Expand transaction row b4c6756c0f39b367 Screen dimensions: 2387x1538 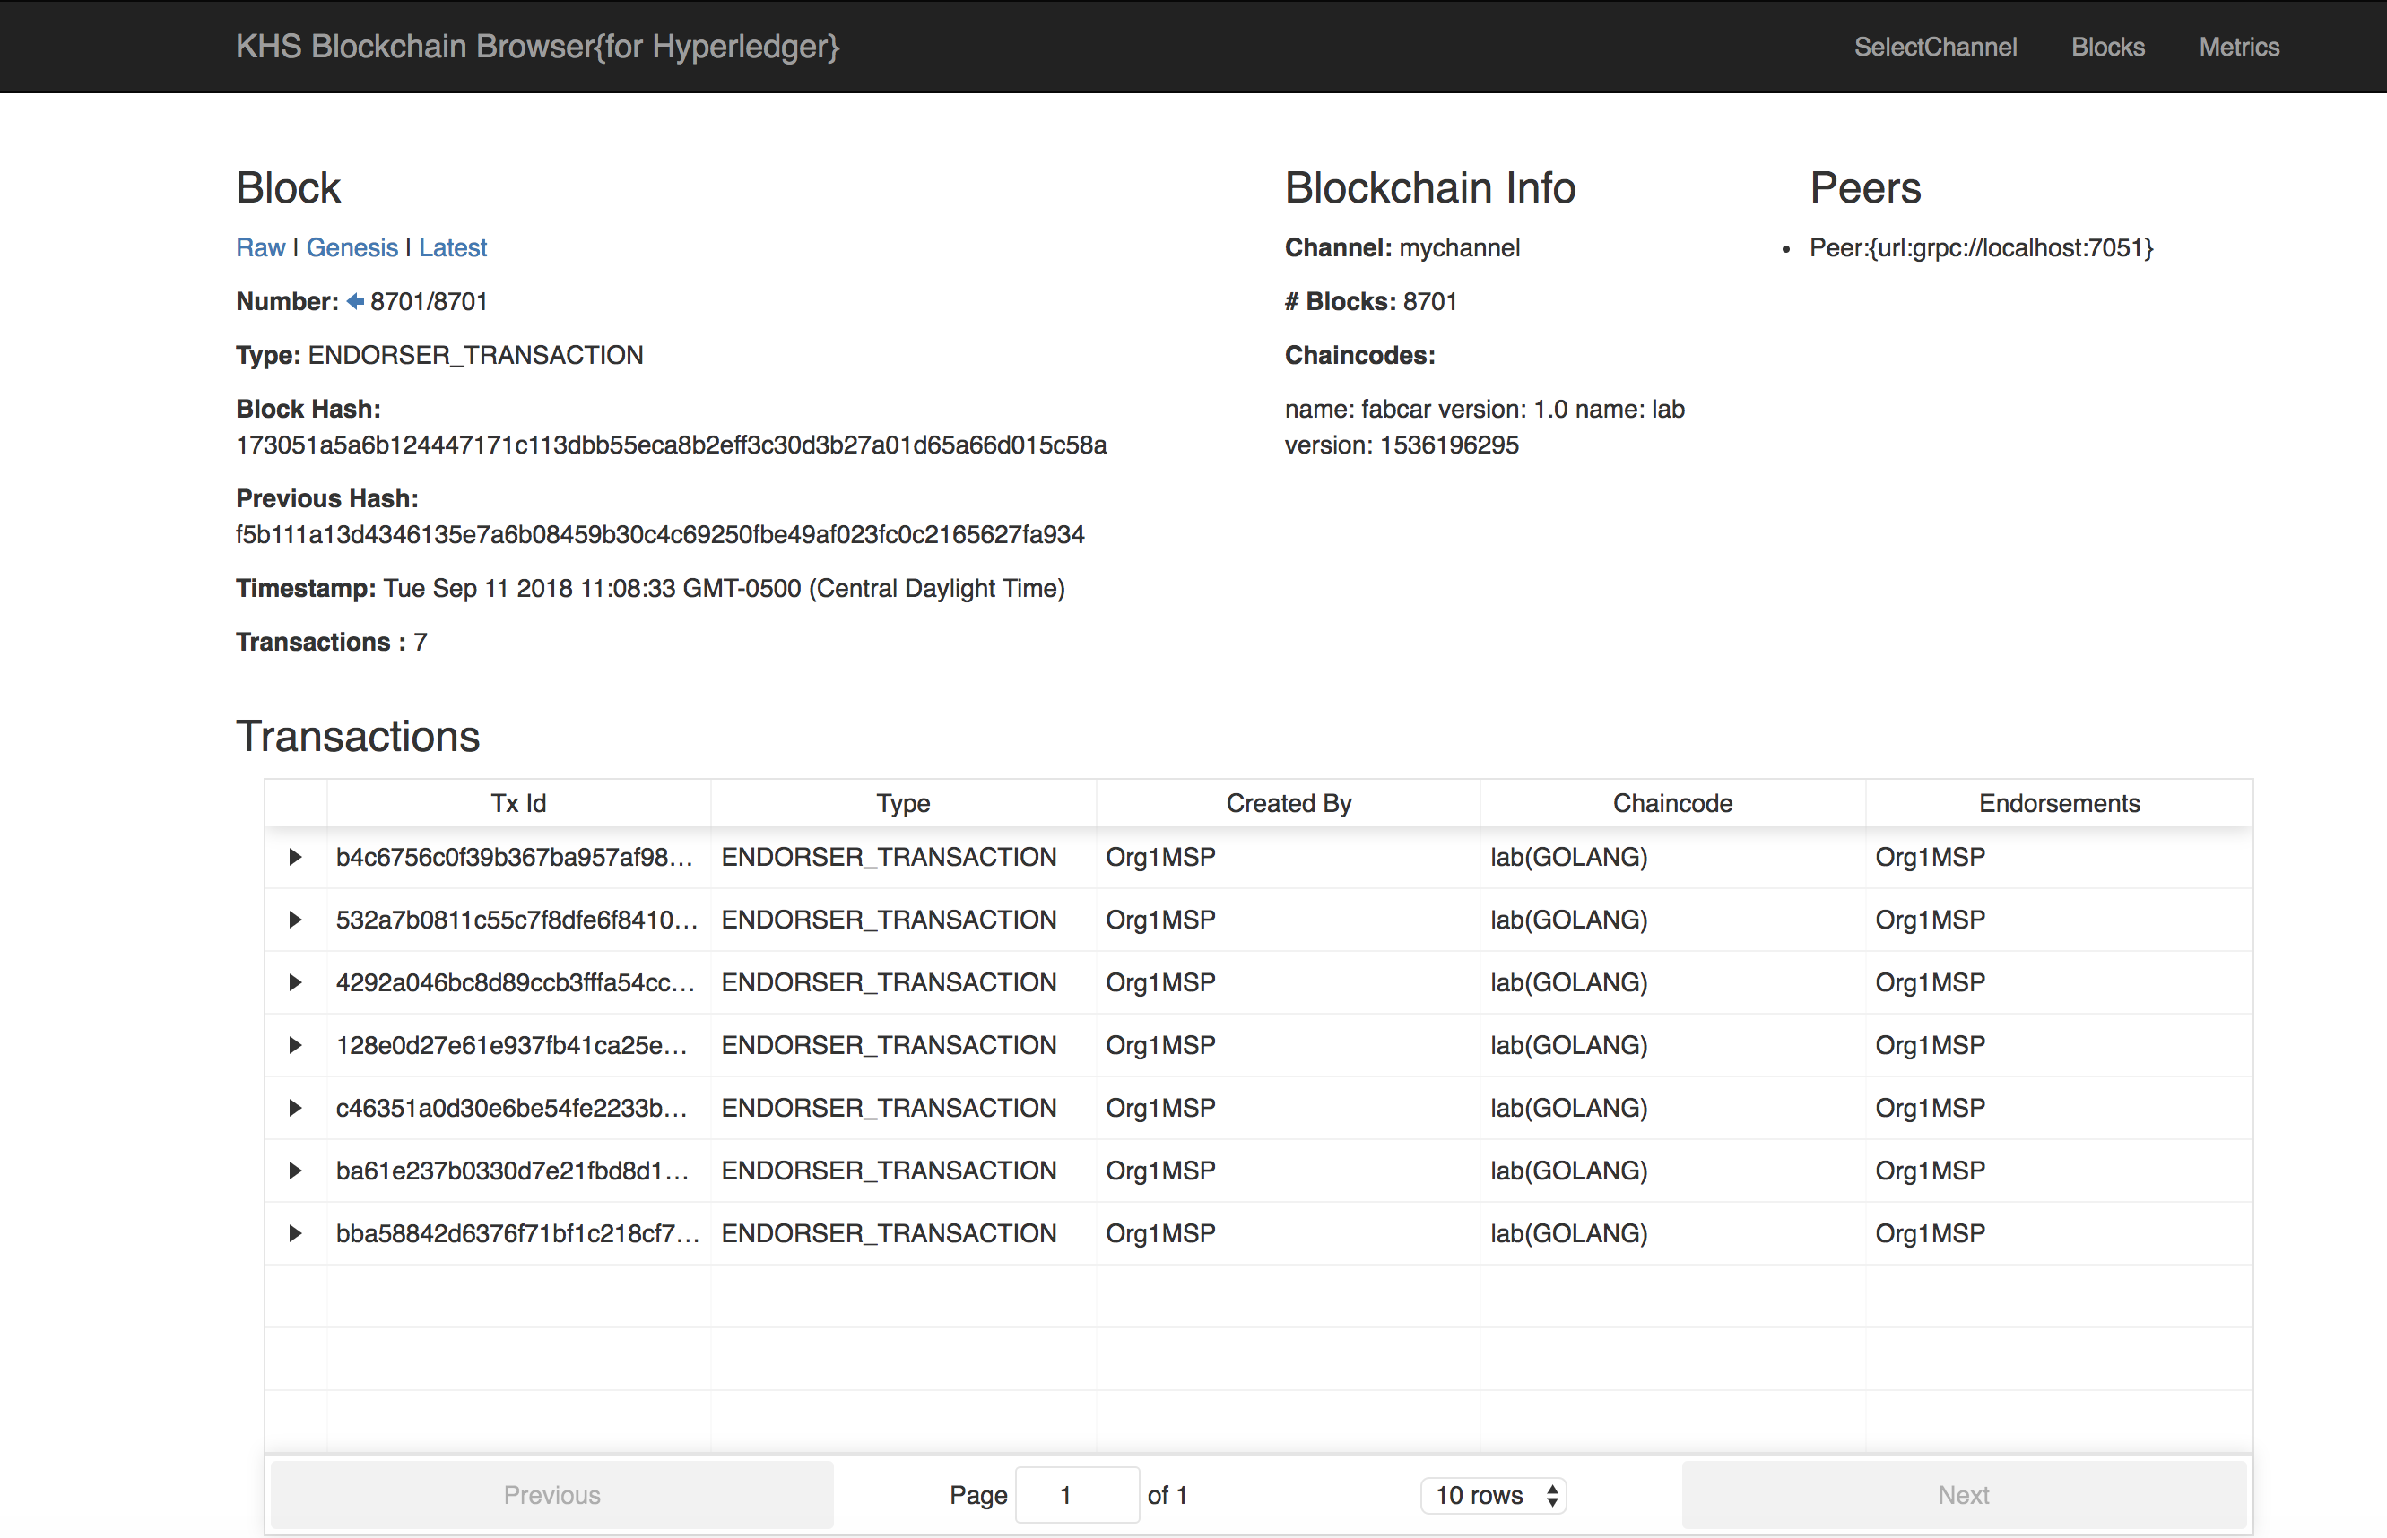point(295,857)
